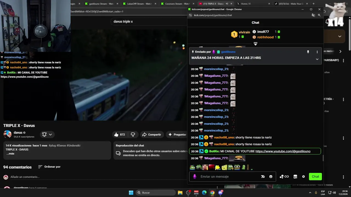This screenshot has height=197, width=351.
Task: Select the SpongeBob quick emote
Action: (224, 167)
